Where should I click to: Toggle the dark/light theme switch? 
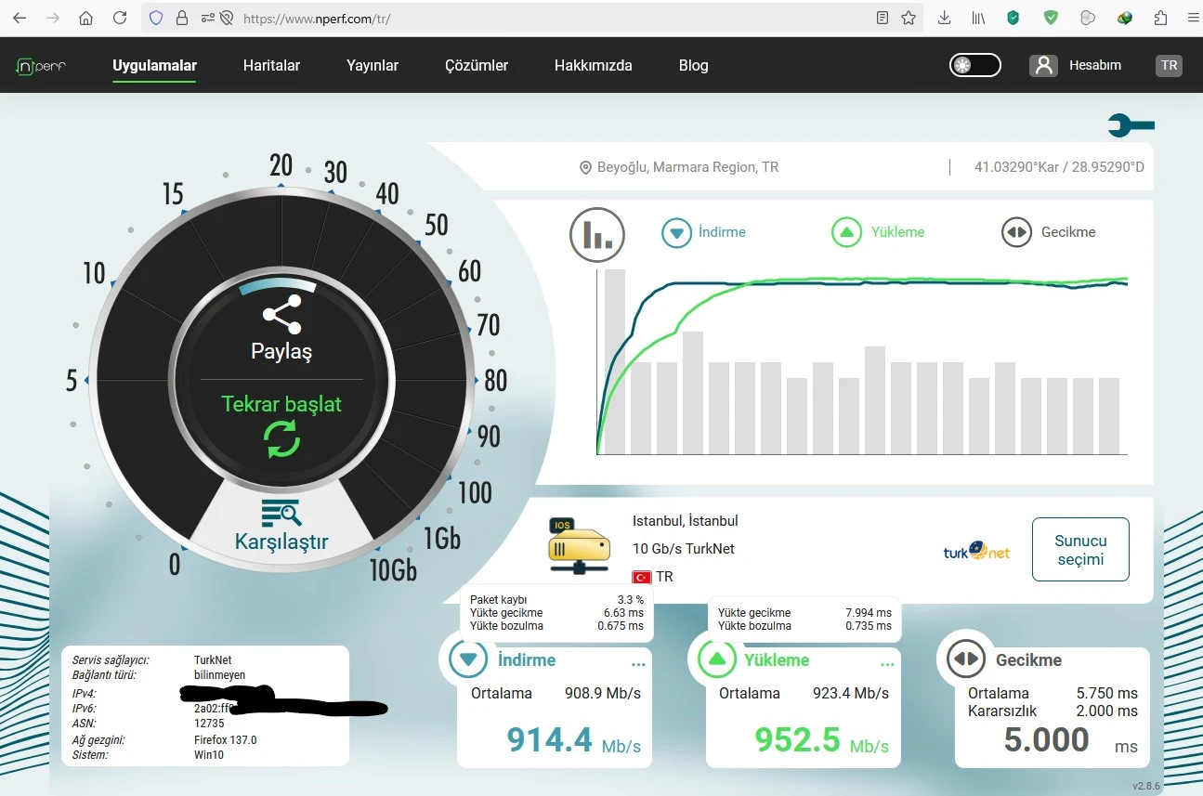click(974, 65)
